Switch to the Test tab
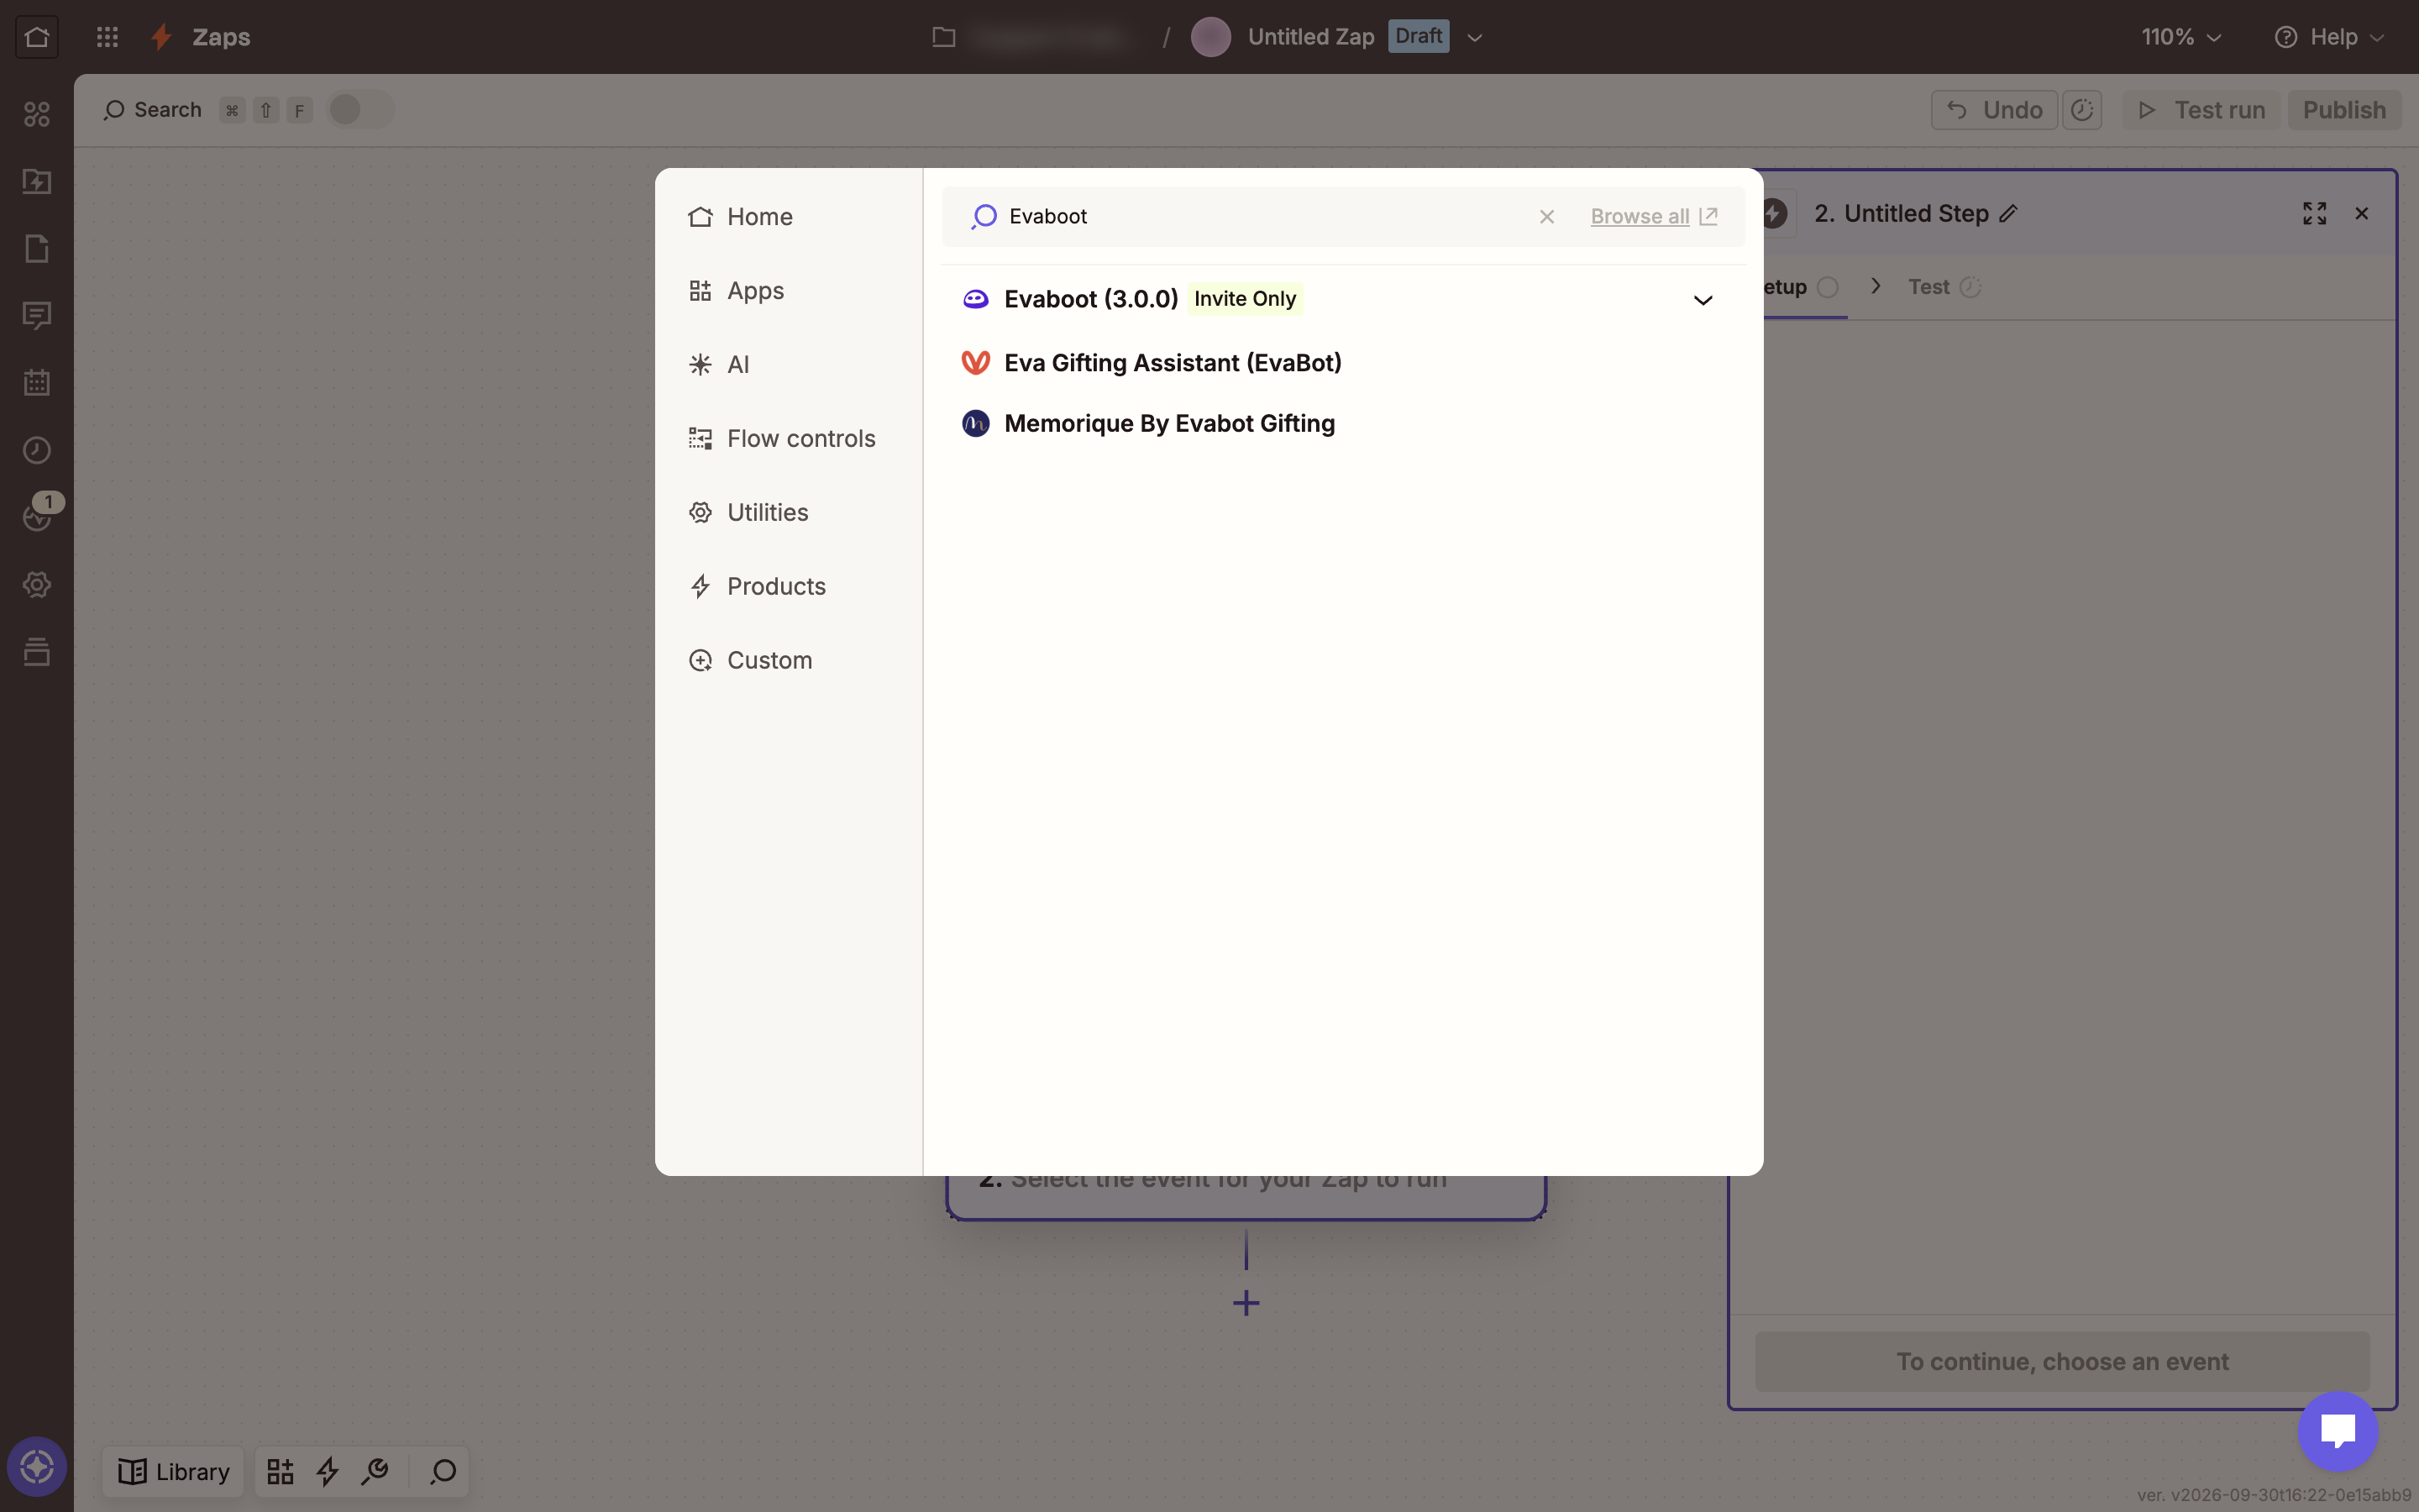Viewport: 2419px width, 1512px height. click(x=1944, y=287)
